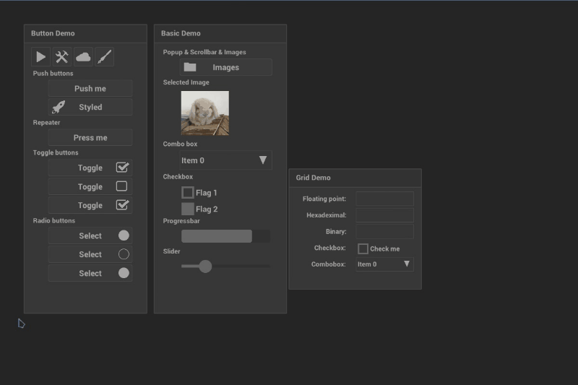Click the rocket icon on Styled button
The width and height of the screenshot is (578, 385).
[59, 107]
